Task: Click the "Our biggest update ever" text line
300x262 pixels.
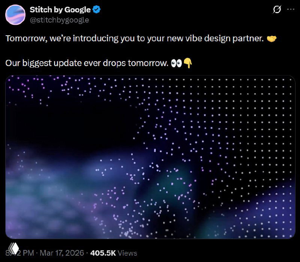Action: (52, 63)
